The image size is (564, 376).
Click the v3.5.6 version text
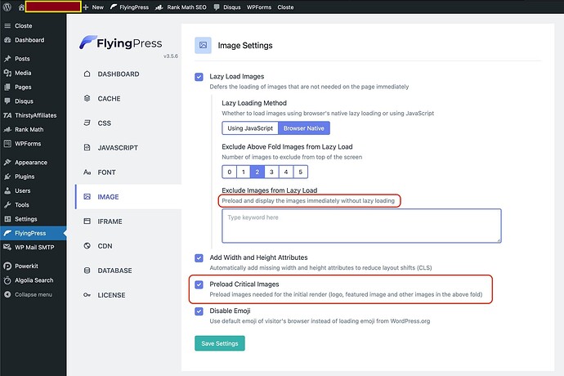click(x=171, y=56)
